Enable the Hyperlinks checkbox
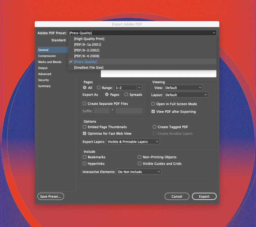Screen dimensions: 256x227 click(x=84, y=164)
